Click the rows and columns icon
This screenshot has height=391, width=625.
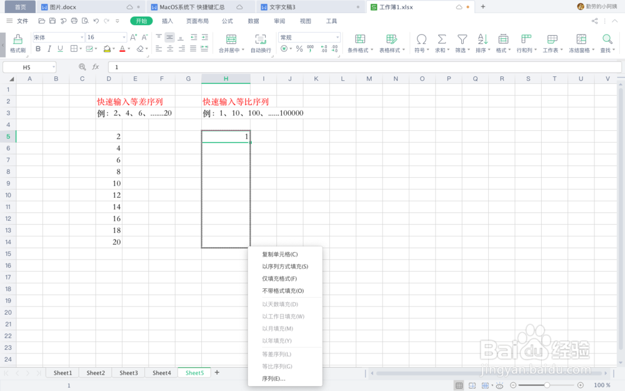(526, 39)
